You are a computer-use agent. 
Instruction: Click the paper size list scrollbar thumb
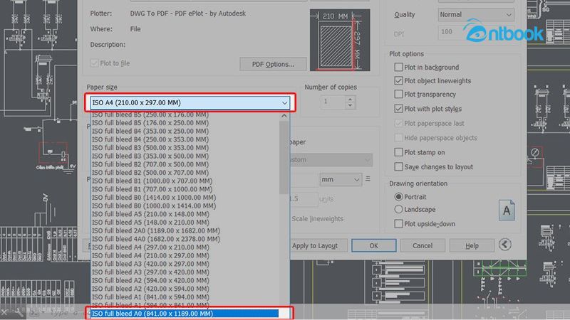tap(284, 157)
